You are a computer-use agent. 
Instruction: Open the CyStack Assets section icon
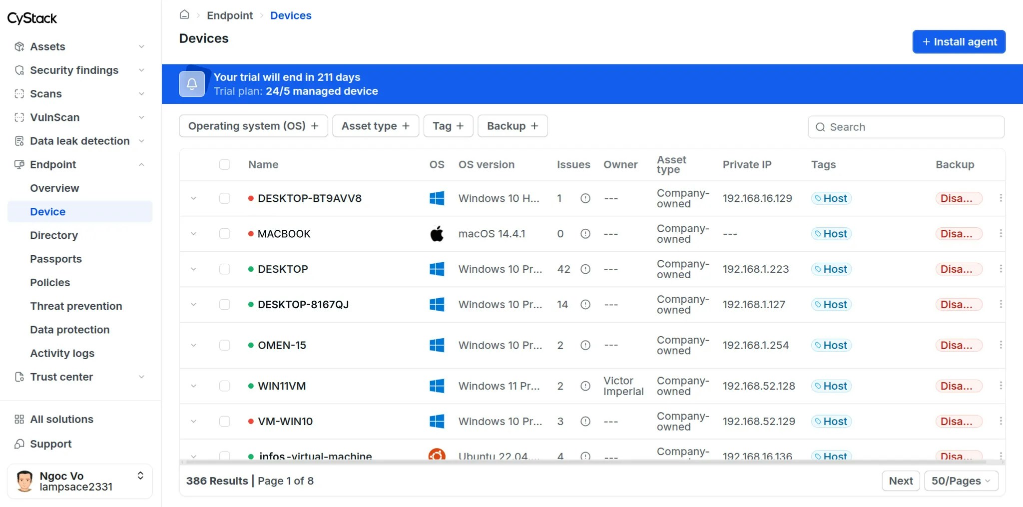[19, 46]
